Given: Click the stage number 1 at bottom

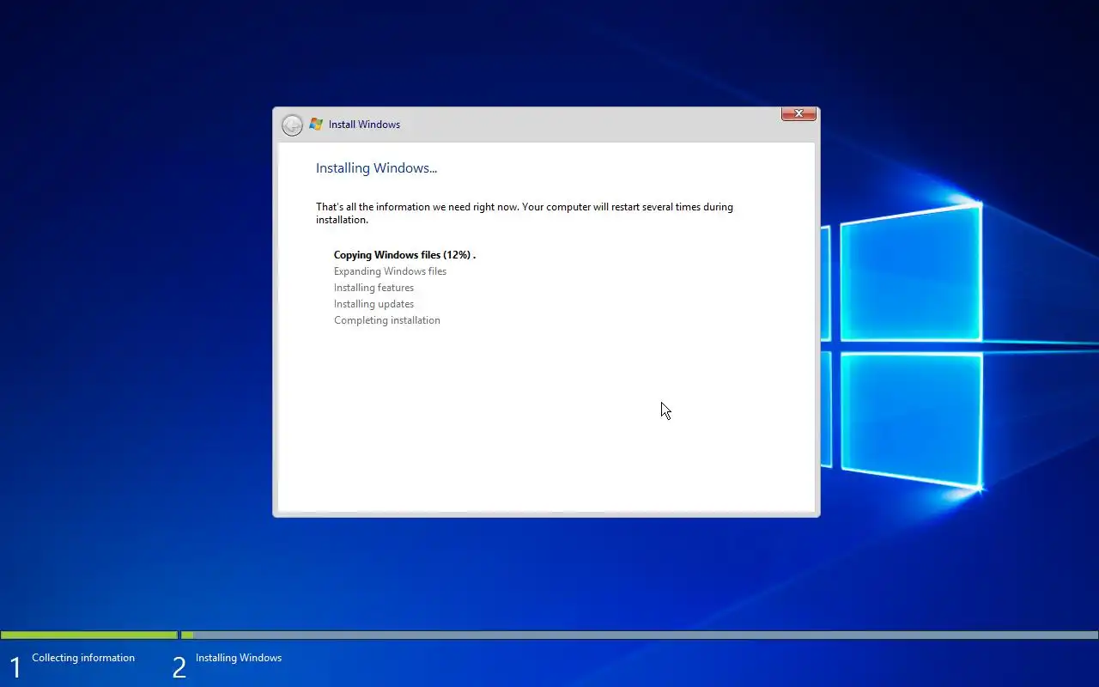Looking at the screenshot, I should tap(15, 668).
